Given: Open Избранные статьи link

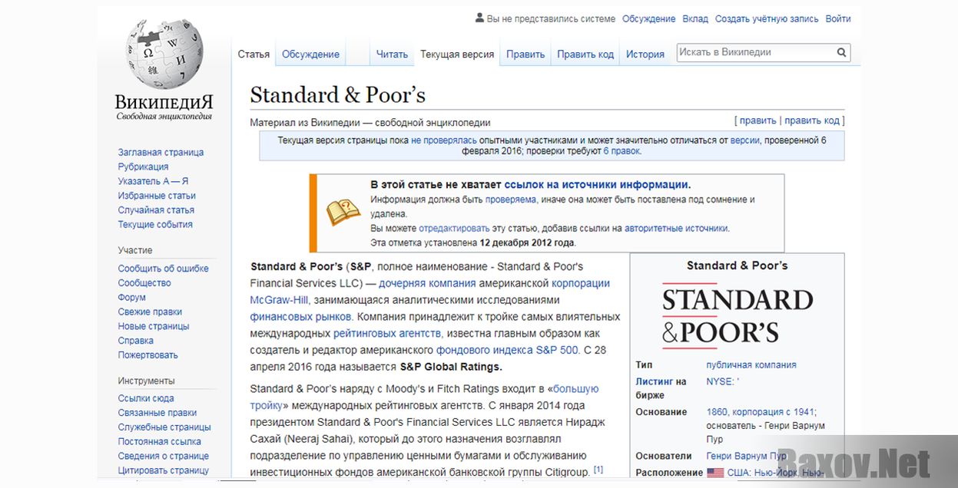Looking at the screenshot, I should pyautogui.click(x=157, y=196).
